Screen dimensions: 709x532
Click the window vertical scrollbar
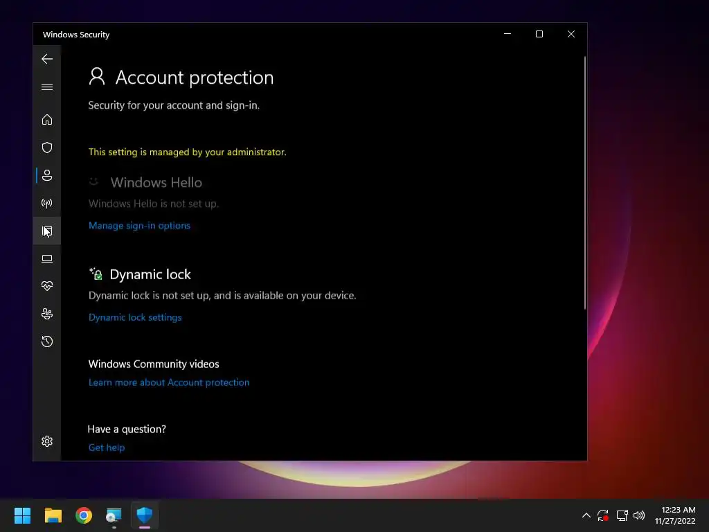coord(584,183)
